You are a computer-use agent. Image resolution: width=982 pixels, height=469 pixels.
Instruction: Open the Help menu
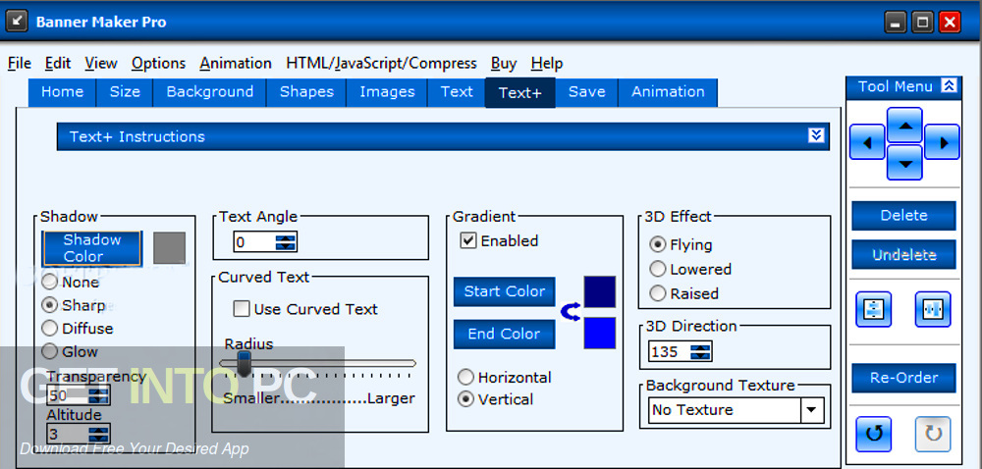[547, 64]
